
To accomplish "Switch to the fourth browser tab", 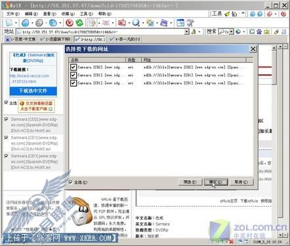I will (125, 39).
